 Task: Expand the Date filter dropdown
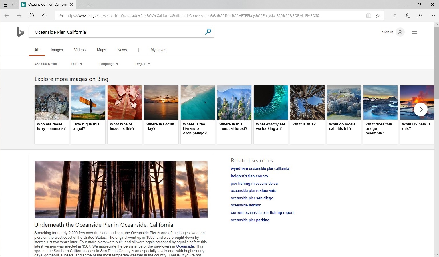(x=77, y=64)
